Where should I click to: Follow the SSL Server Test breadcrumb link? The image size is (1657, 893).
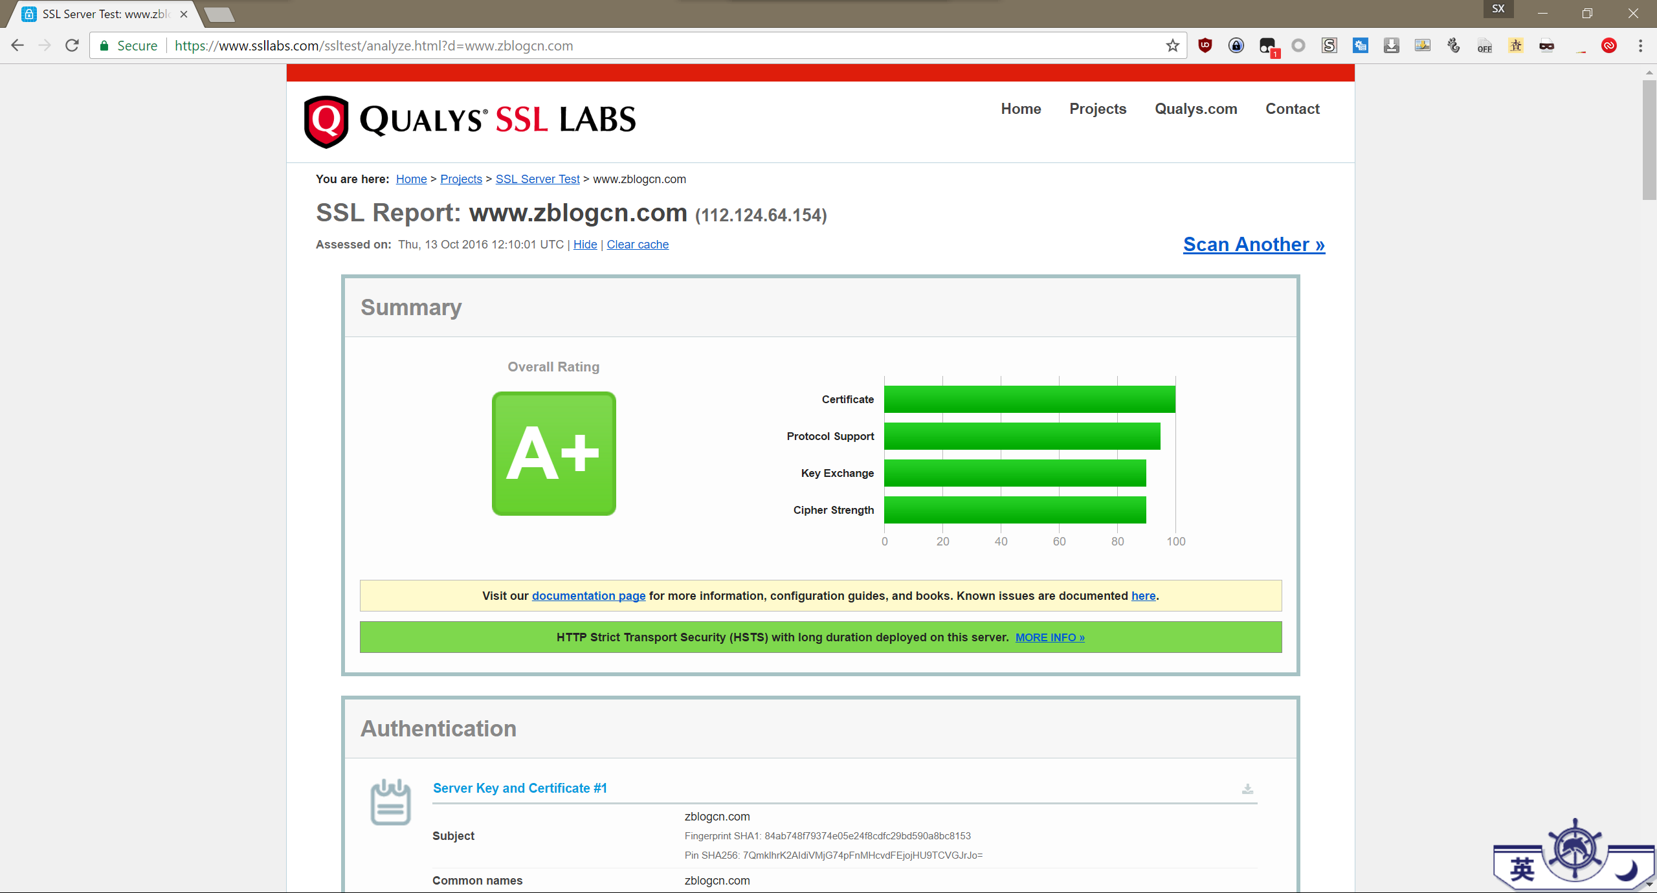(537, 179)
